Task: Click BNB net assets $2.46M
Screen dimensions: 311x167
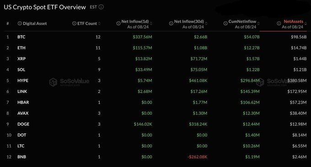Action: pos(299,157)
